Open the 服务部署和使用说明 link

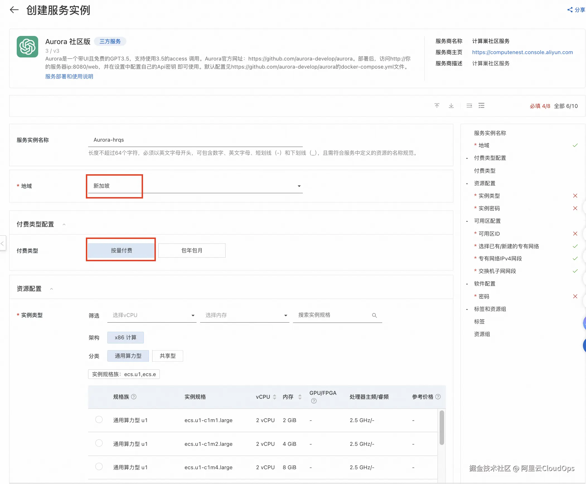(69, 76)
